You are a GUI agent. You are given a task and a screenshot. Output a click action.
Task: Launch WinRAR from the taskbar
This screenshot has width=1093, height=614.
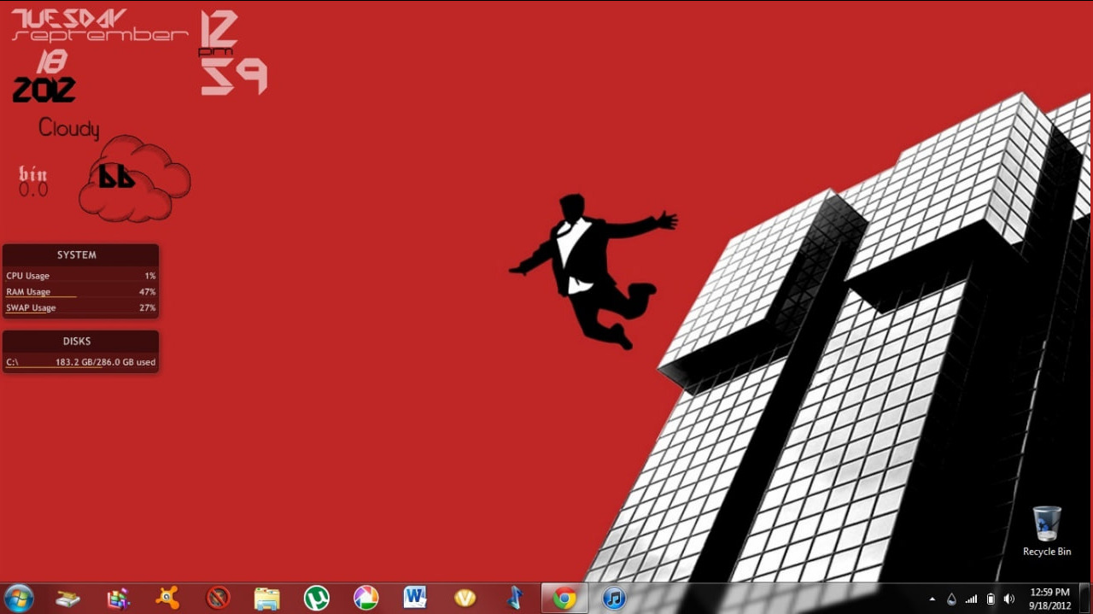coord(118,598)
